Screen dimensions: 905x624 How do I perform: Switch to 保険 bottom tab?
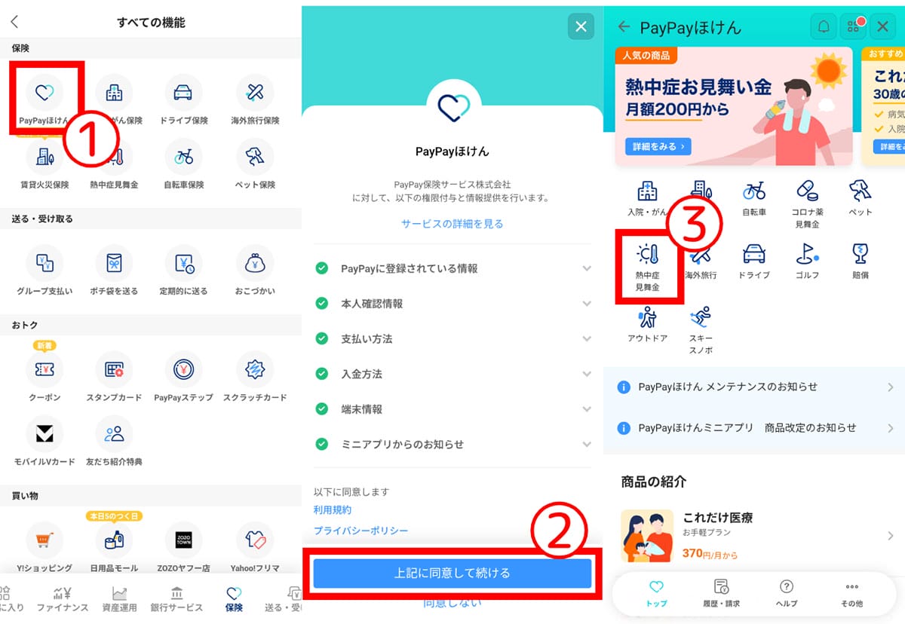click(235, 599)
